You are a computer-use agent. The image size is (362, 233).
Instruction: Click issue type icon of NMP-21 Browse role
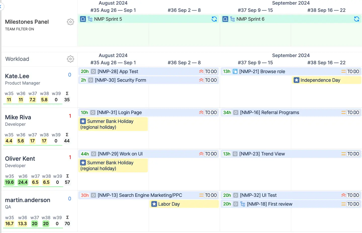pos(235,72)
